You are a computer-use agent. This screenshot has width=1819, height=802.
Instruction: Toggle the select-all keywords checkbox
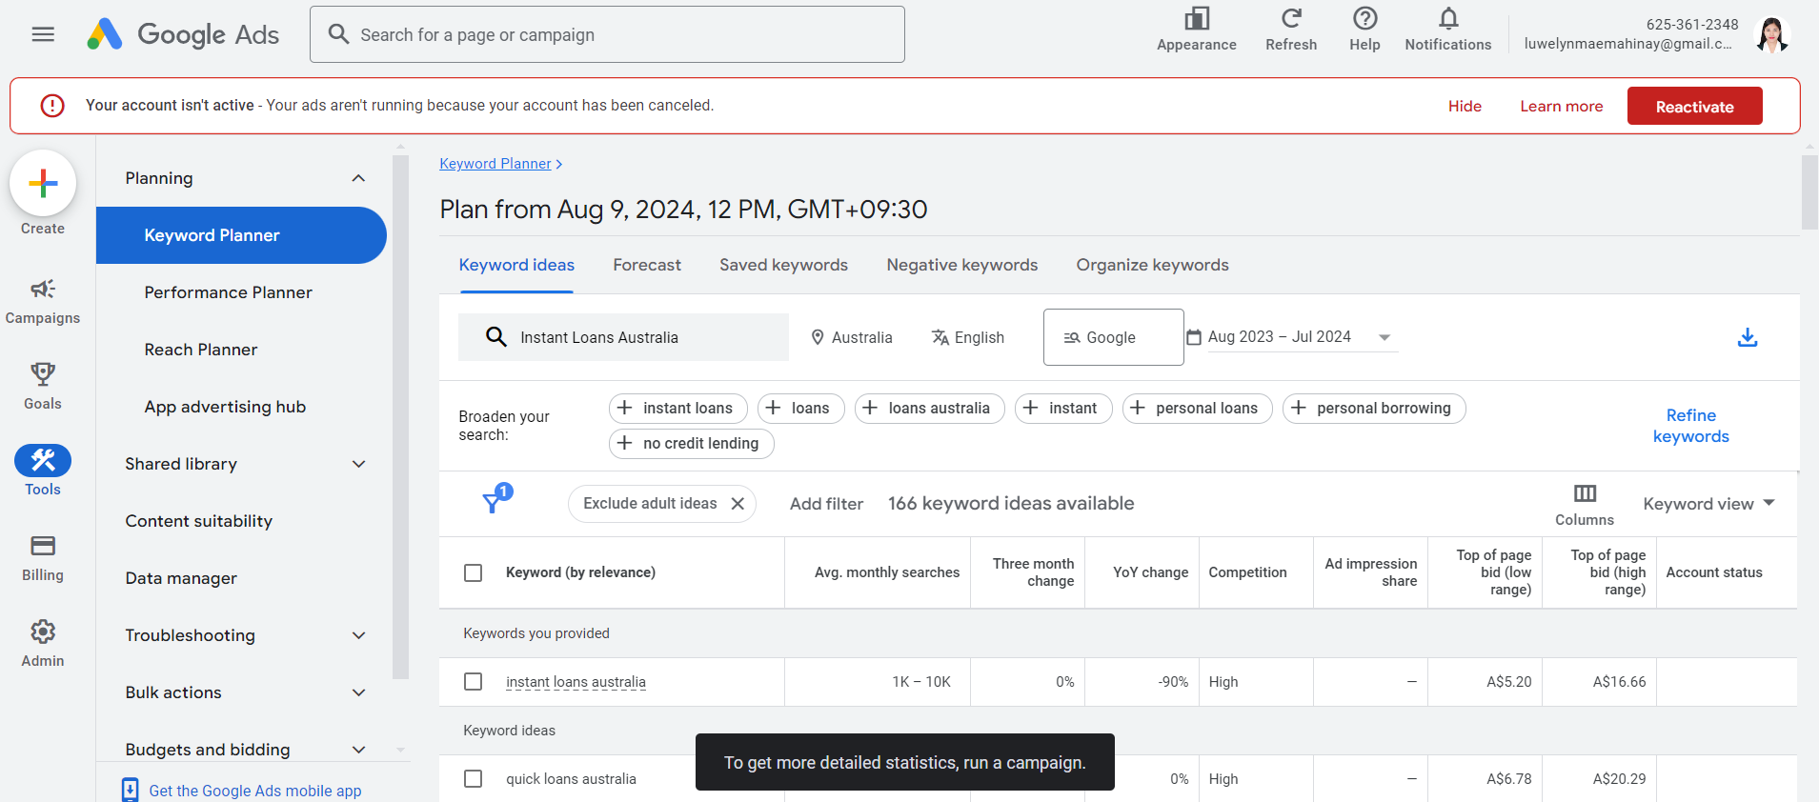point(473,572)
